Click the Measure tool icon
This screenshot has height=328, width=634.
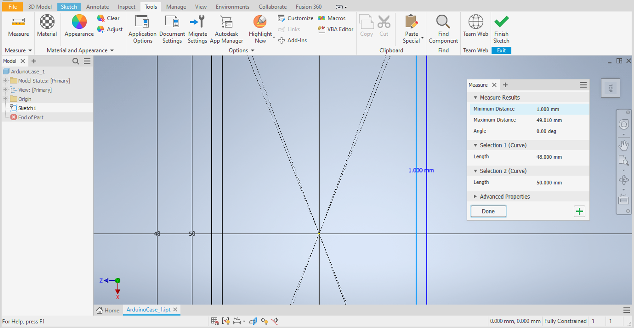click(18, 22)
